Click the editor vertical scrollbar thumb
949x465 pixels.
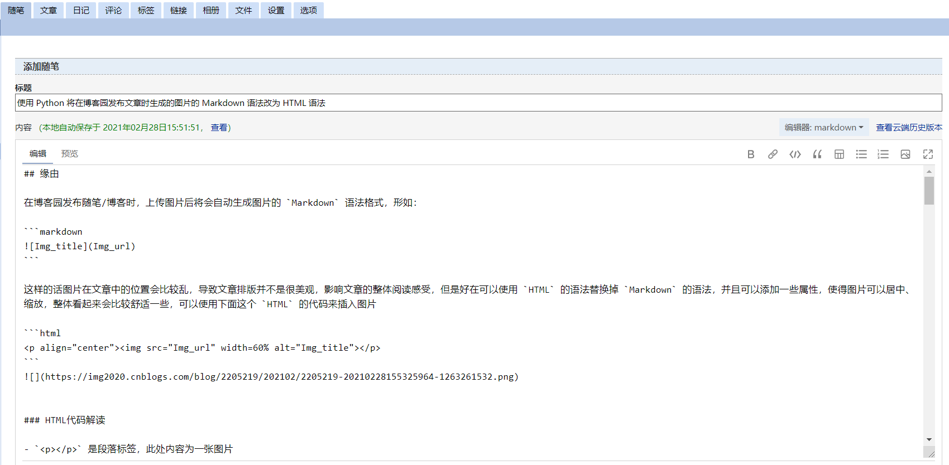[929, 191]
